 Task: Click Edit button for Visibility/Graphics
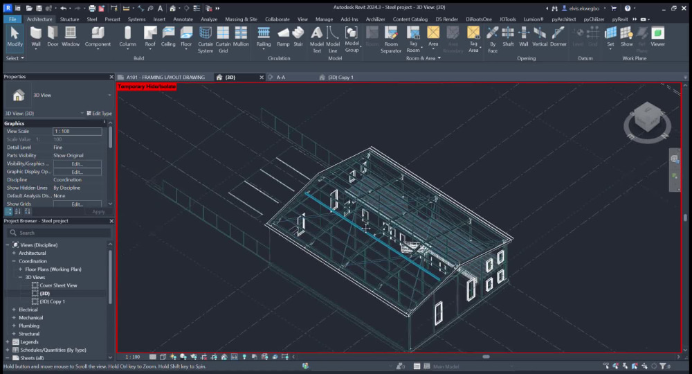pyautogui.click(x=78, y=164)
